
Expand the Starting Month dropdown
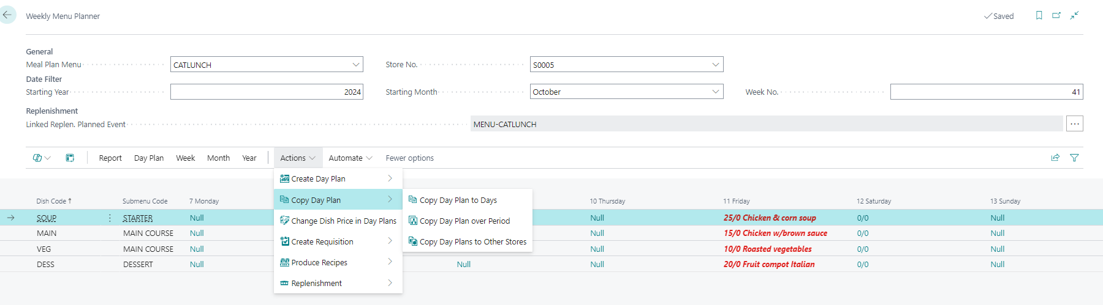[715, 92]
